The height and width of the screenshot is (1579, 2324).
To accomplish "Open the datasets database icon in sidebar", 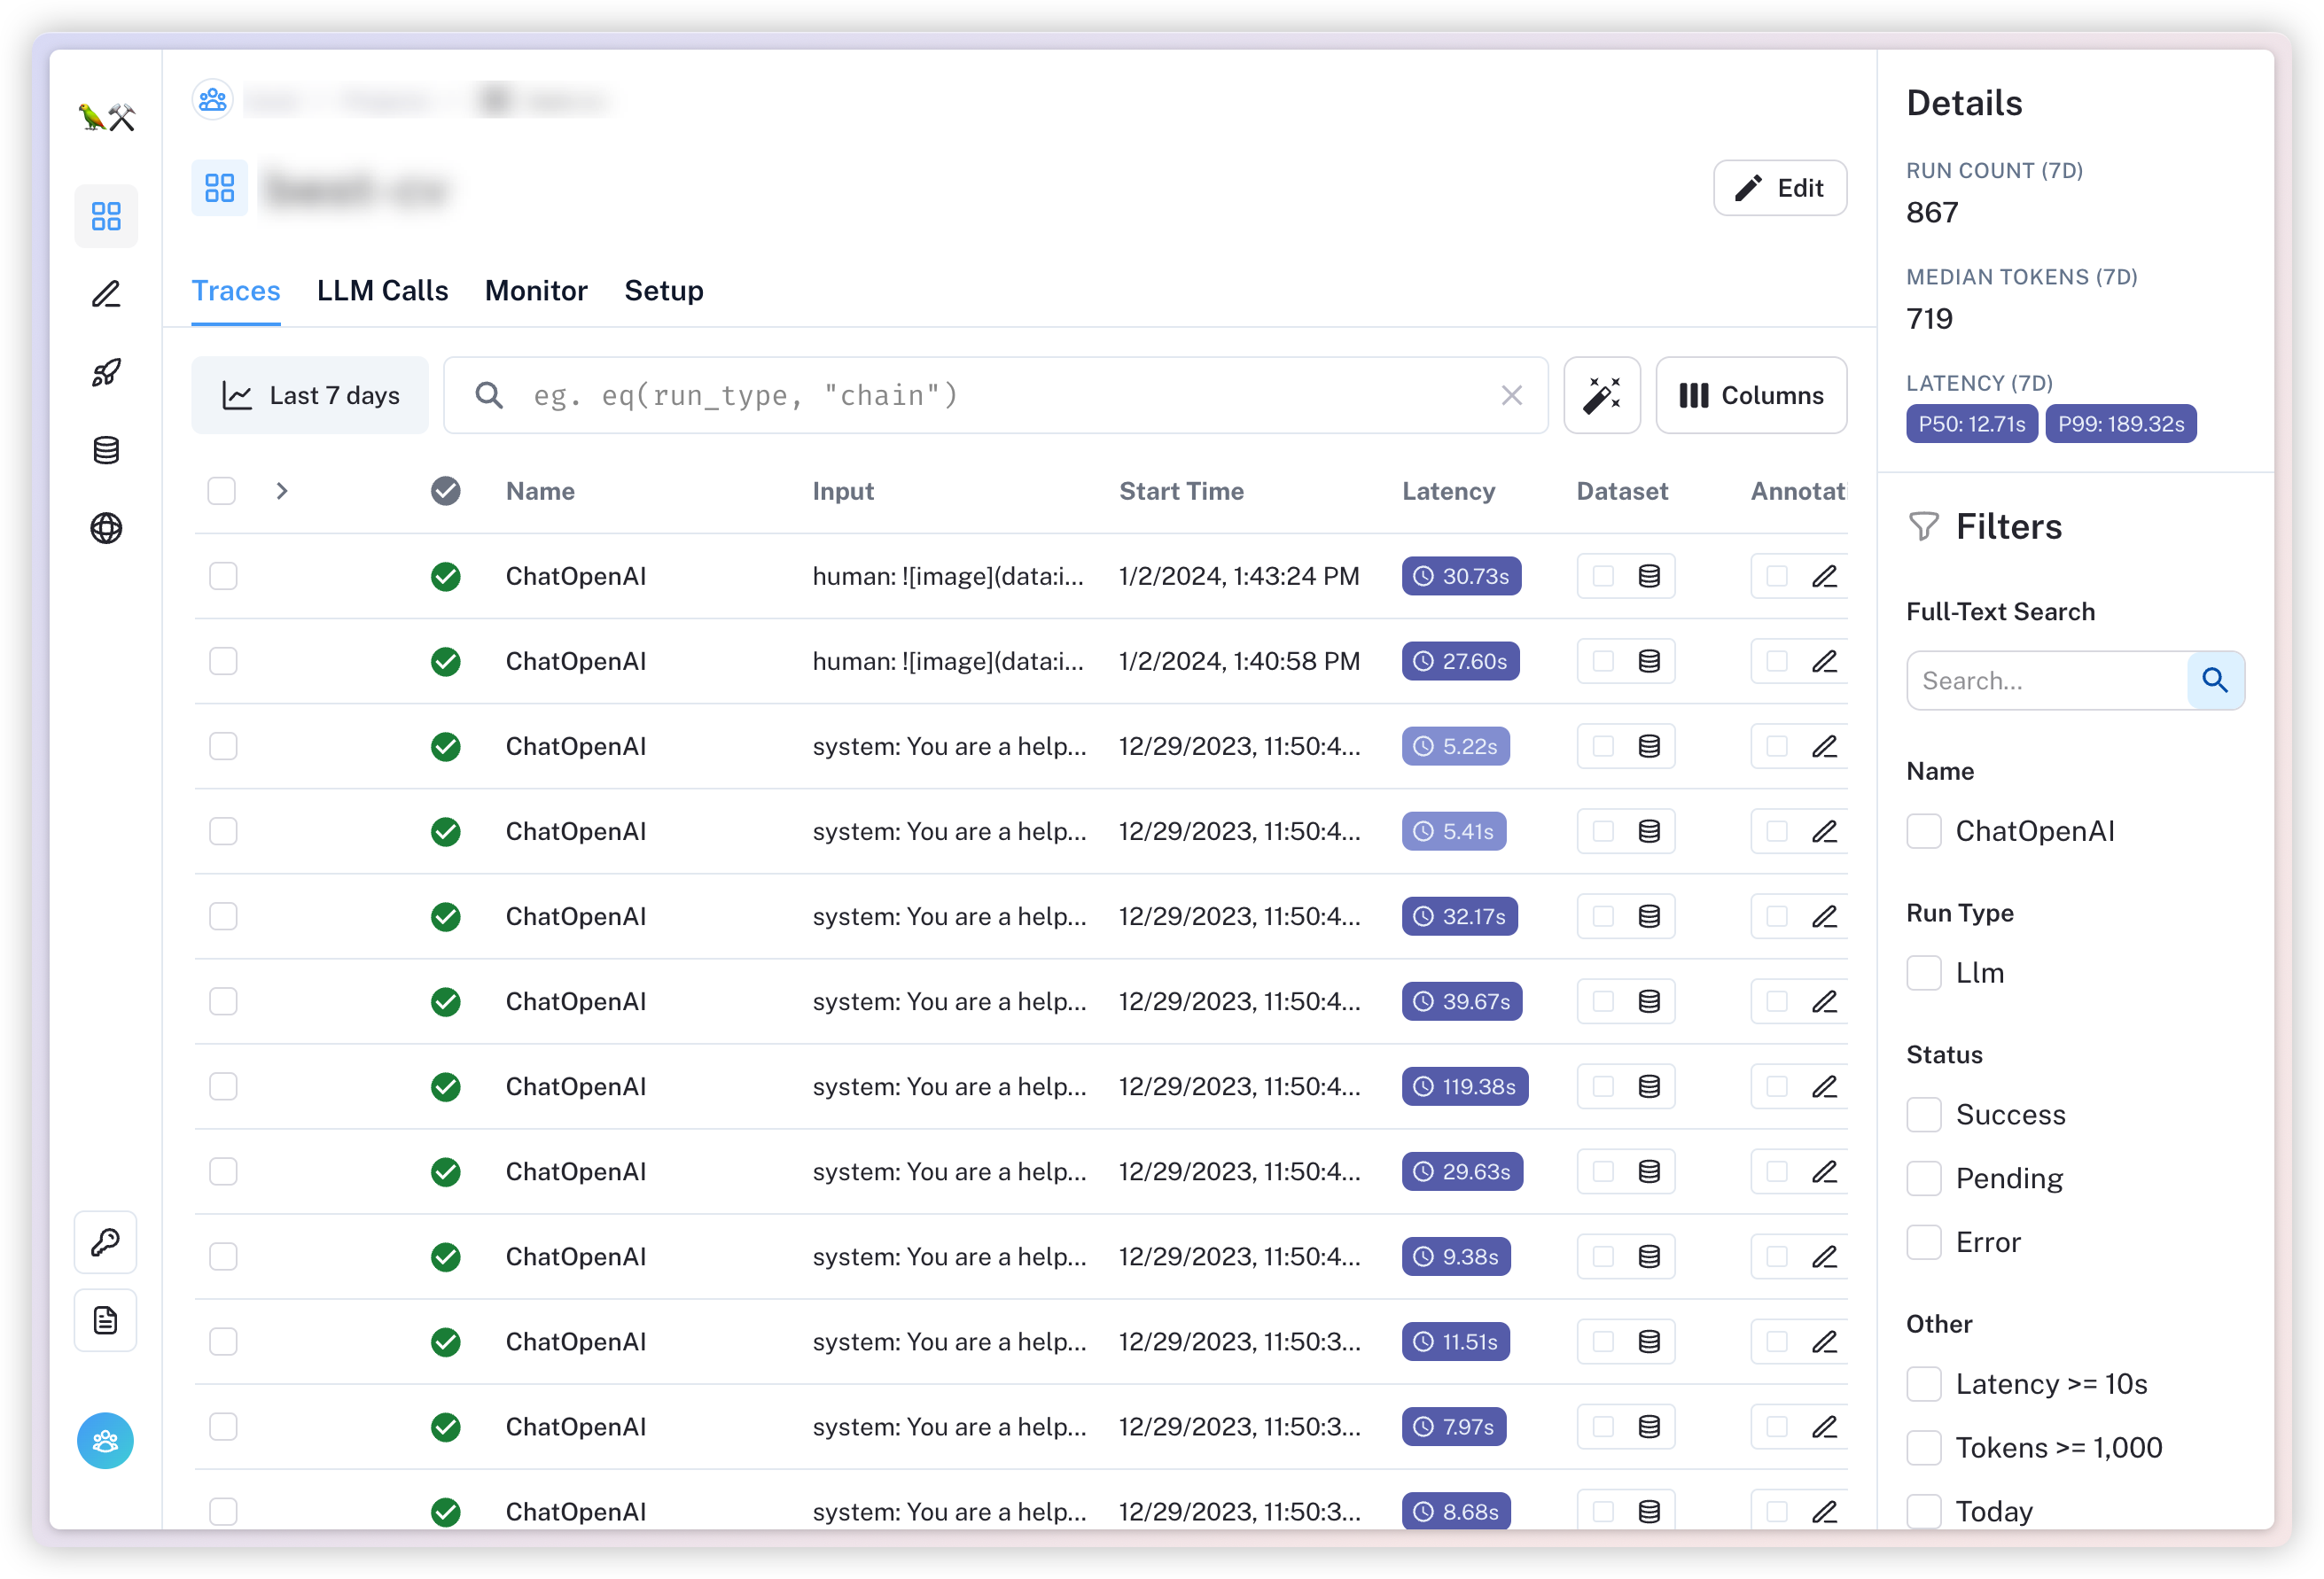I will (106, 450).
